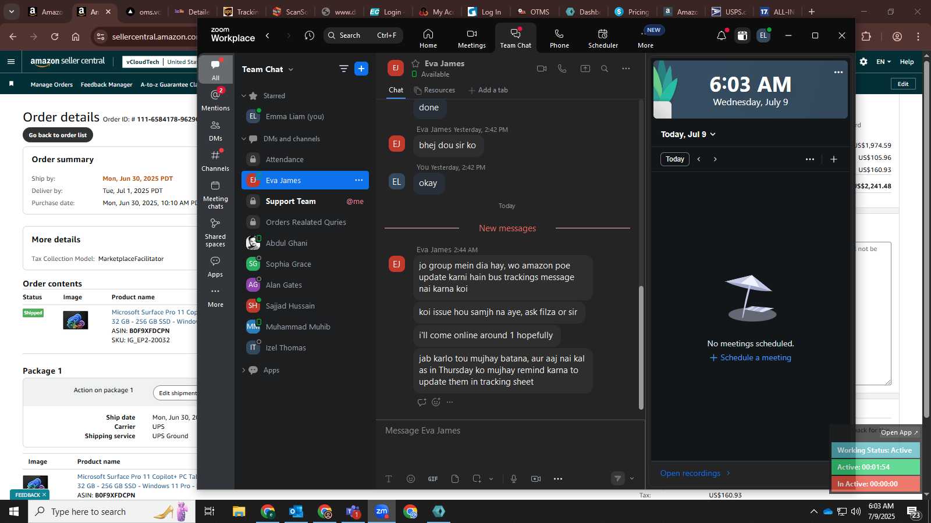Image resolution: width=931 pixels, height=523 pixels.
Task: Click Add a tab in chat
Action: tap(488, 90)
